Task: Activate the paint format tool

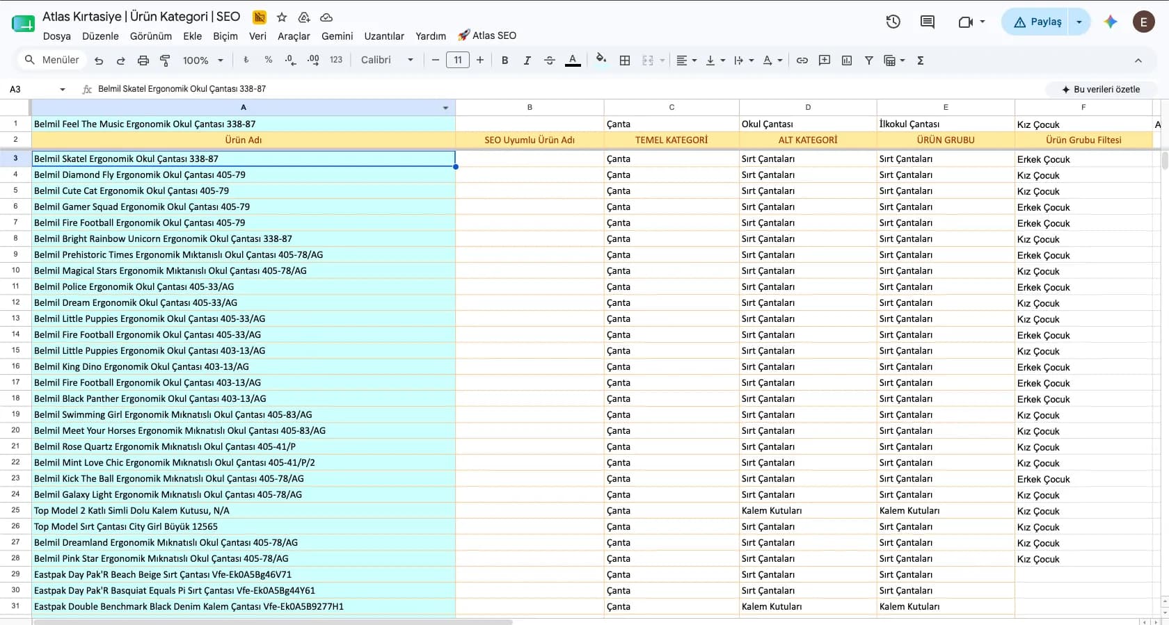Action: click(165, 60)
